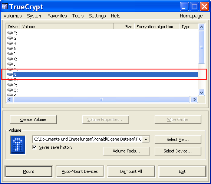Open the volume path dropdown arrow

146,139
